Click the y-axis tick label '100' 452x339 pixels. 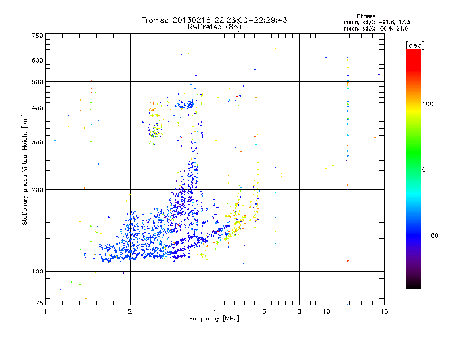pyautogui.click(x=37, y=272)
